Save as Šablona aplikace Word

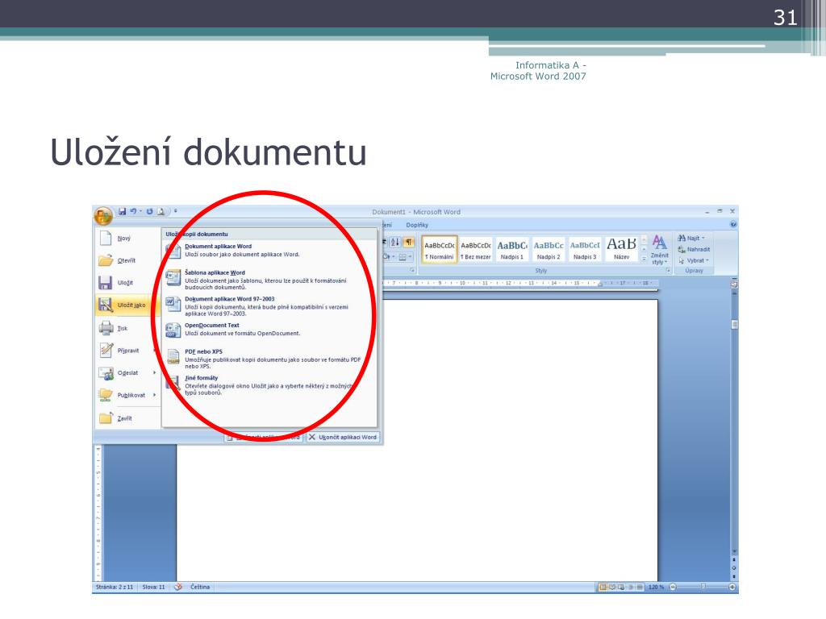click(269, 280)
